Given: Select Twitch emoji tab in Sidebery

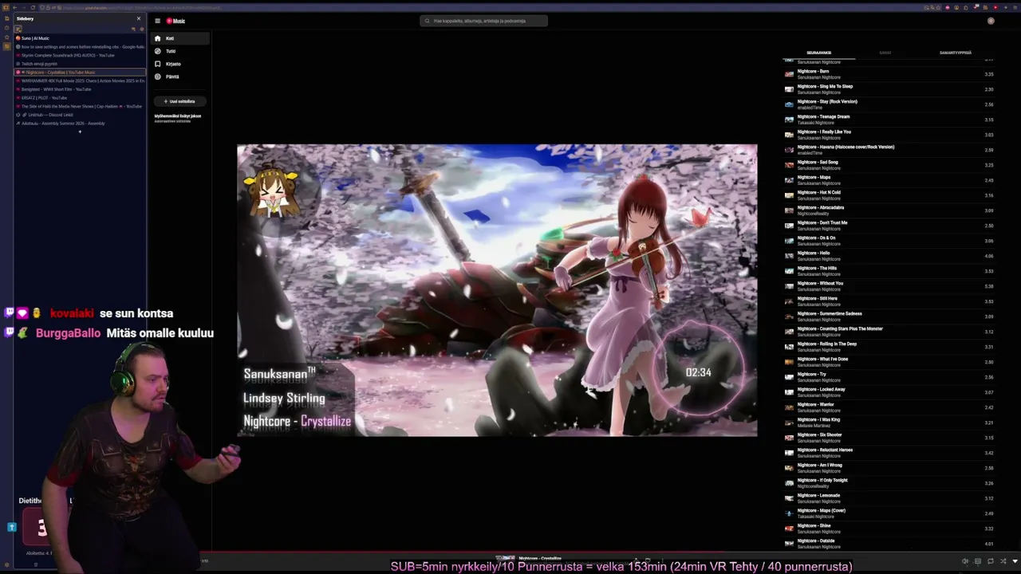Looking at the screenshot, I should tap(80, 64).
